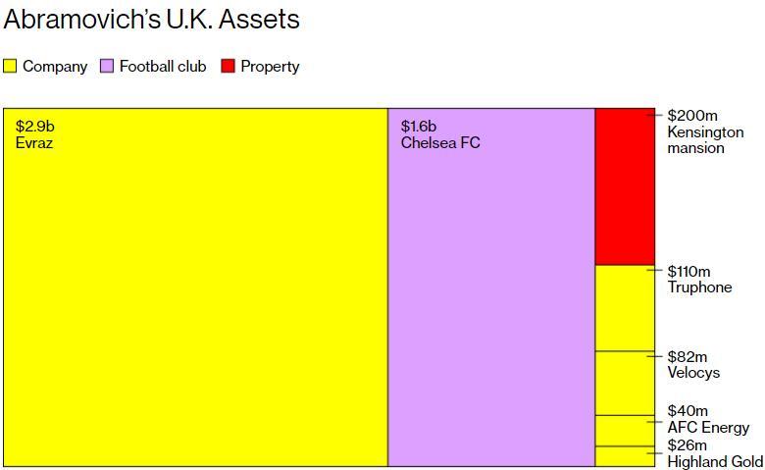
Task: Click the $82m Velocys label
Action: 693,365
